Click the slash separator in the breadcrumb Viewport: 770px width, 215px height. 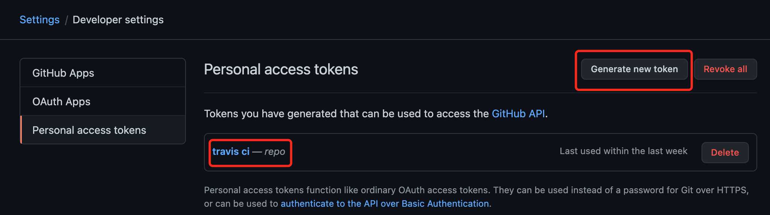[x=66, y=20]
